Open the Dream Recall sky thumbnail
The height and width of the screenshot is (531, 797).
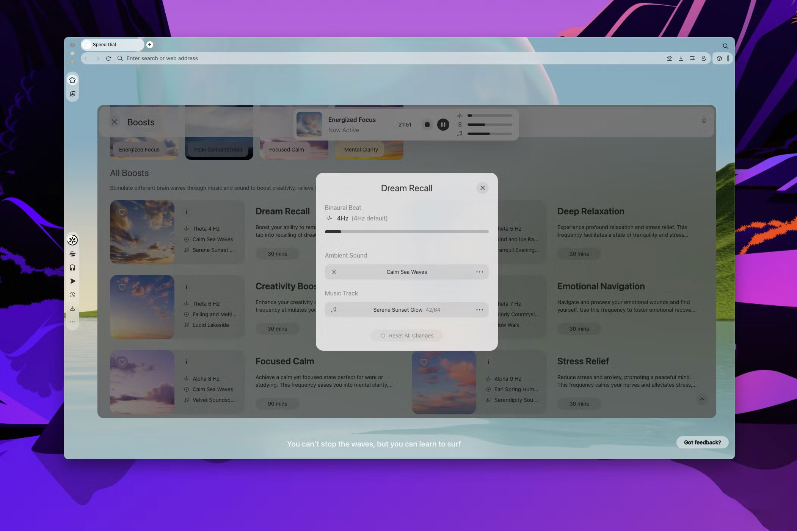(142, 232)
